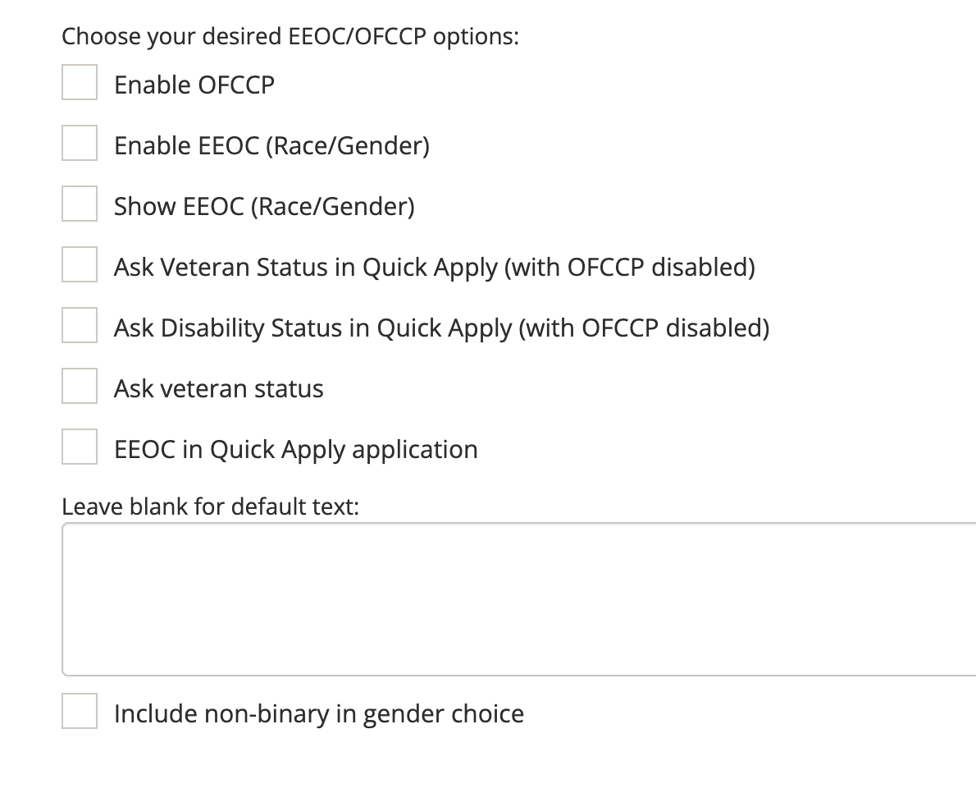Toggle the Show EEOC (Race/Gender) checkbox

[x=80, y=204]
